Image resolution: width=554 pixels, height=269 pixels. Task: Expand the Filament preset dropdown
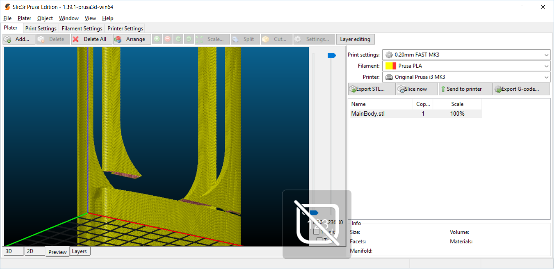click(547, 66)
